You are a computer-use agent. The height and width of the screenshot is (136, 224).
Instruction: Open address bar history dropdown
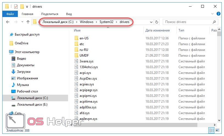click(x=151, y=22)
